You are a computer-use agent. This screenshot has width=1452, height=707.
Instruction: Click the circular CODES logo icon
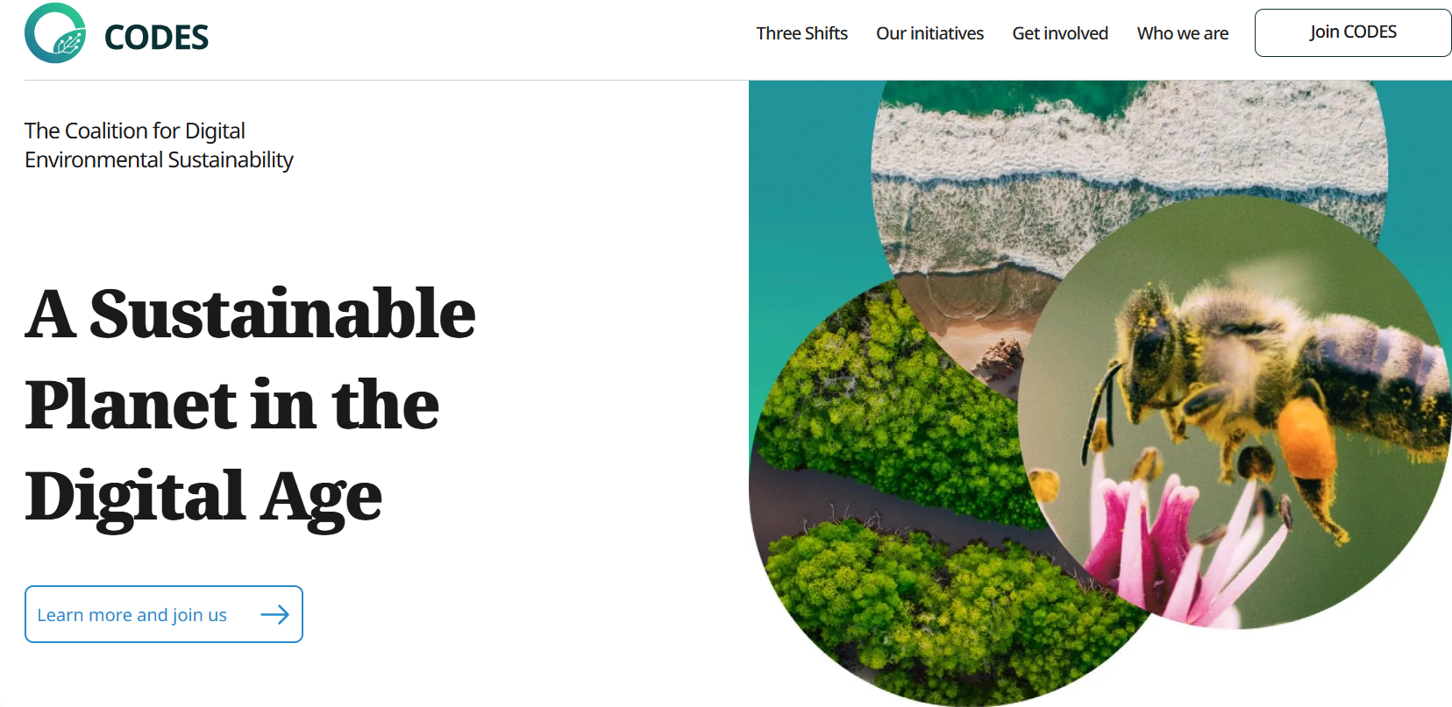click(55, 33)
